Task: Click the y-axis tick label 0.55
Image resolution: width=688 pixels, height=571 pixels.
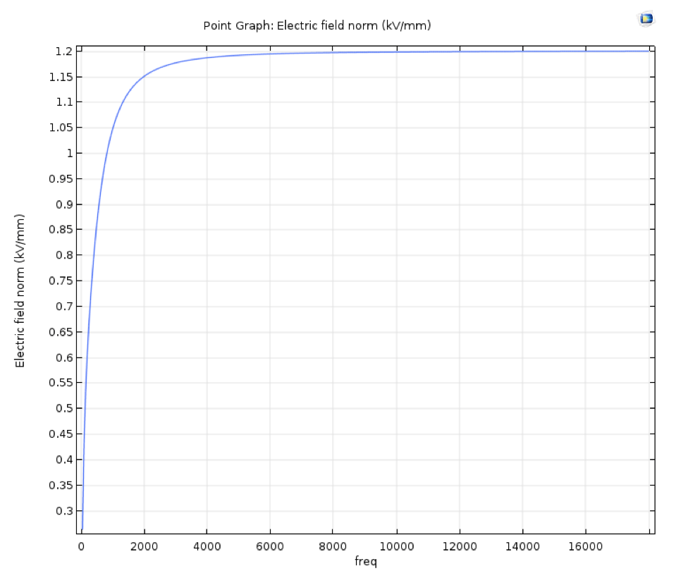Action: coord(61,383)
